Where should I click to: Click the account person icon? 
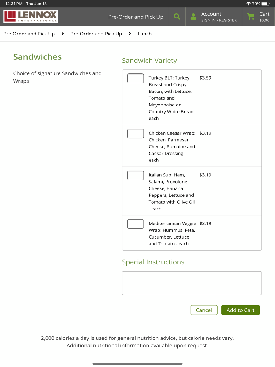(x=193, y=17)
